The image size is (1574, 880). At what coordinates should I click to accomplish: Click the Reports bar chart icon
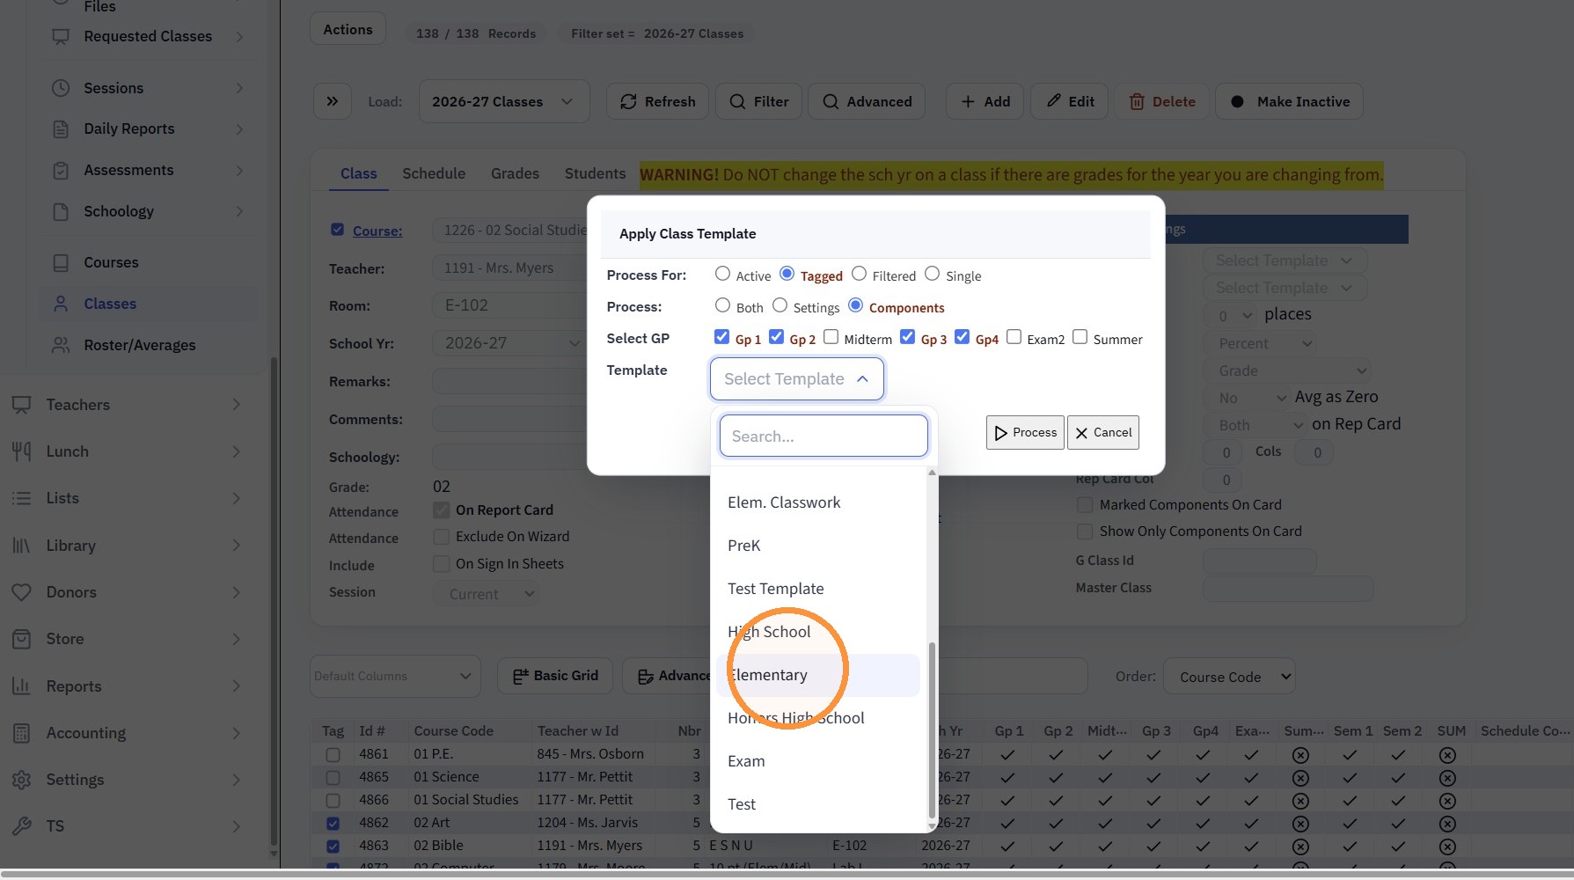[x=22, y=686]
